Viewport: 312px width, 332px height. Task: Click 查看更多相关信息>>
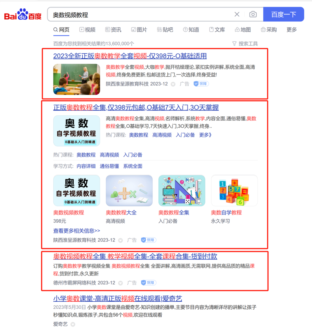pos(77,231)
